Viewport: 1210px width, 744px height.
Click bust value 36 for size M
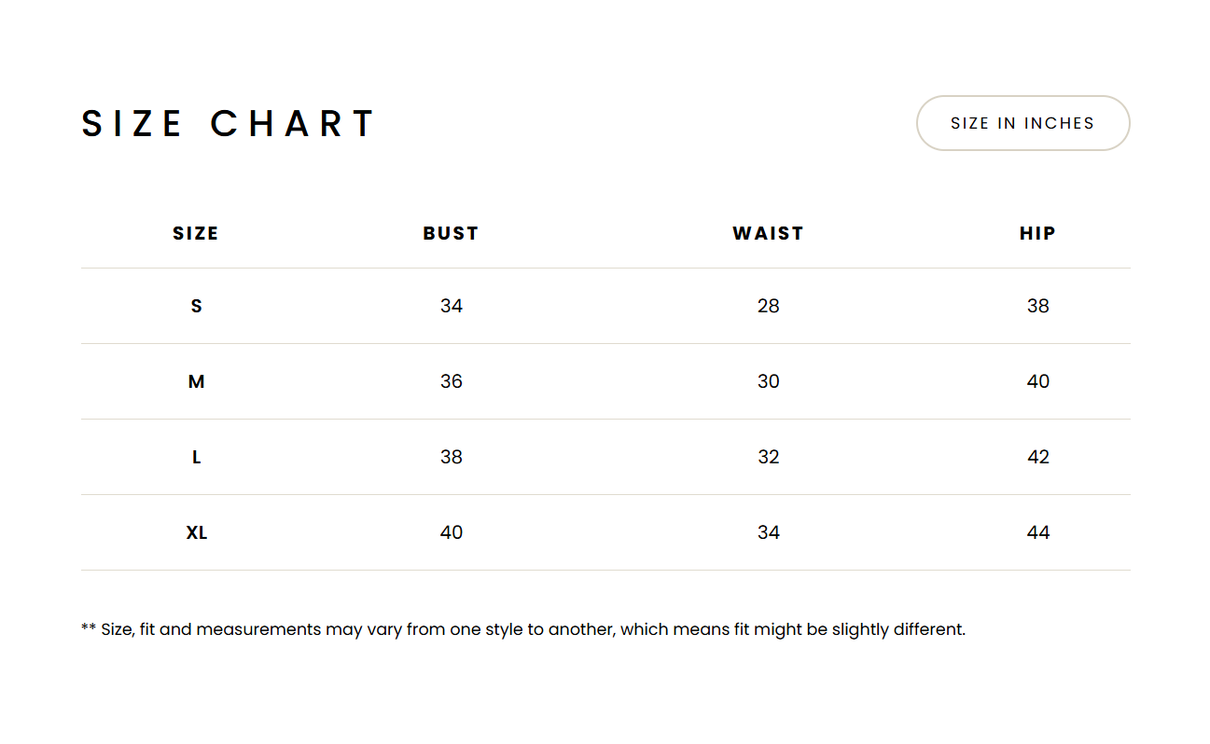452,381
